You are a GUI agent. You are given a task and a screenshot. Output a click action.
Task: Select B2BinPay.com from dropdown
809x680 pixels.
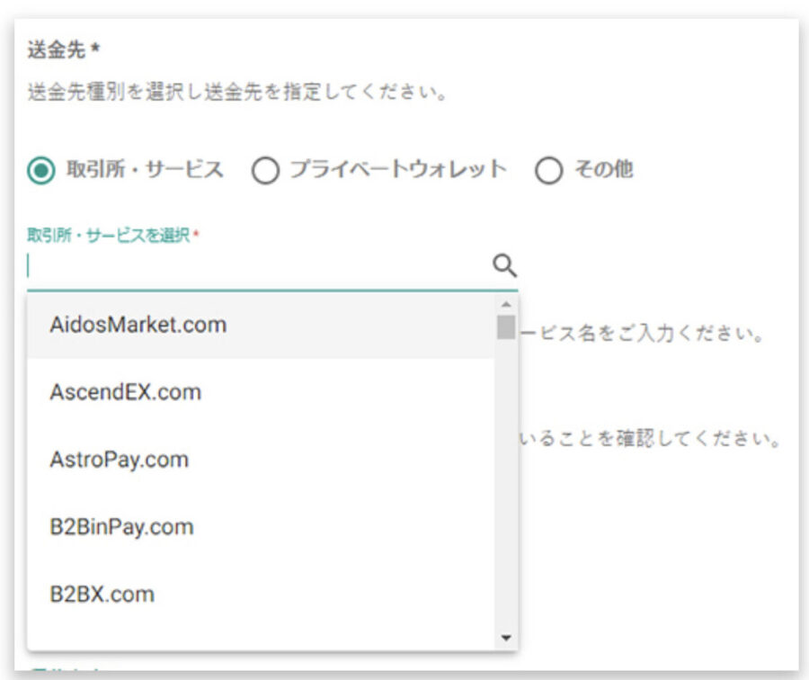coord(261,527)
